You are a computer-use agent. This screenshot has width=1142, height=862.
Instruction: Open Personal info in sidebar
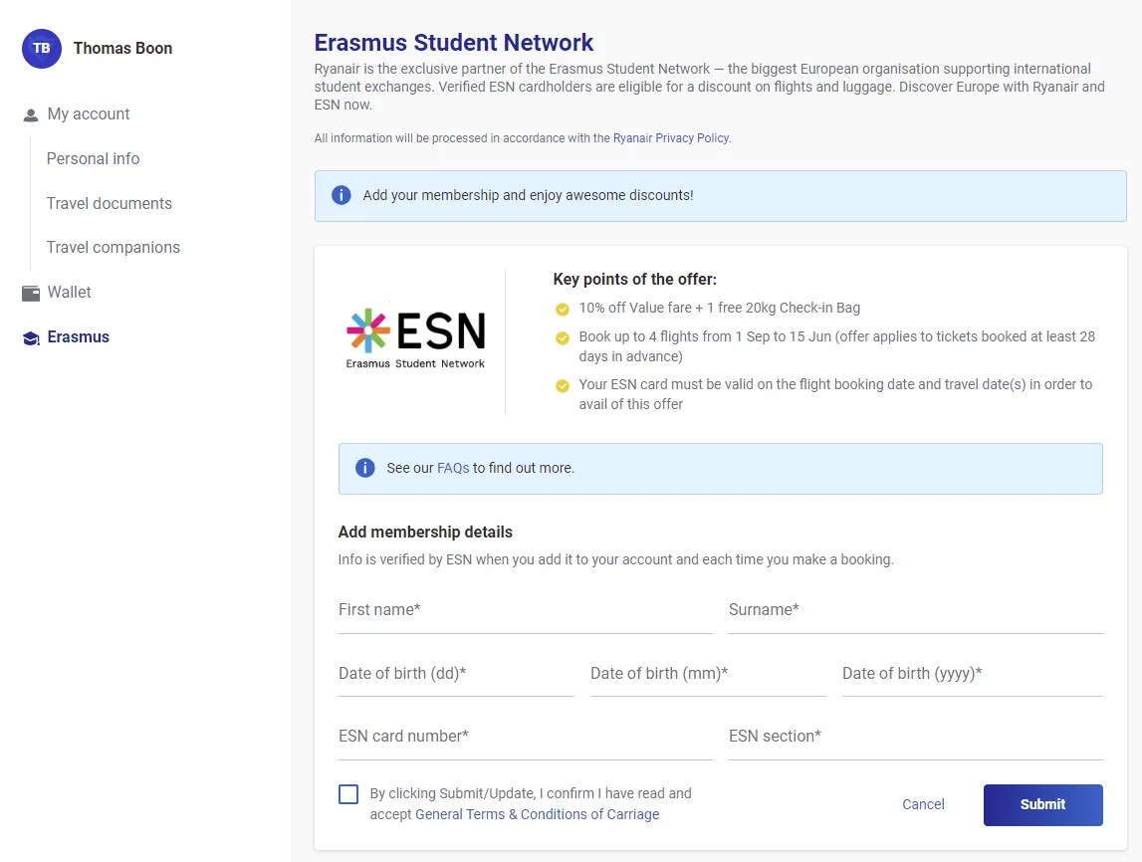point(94,159)
